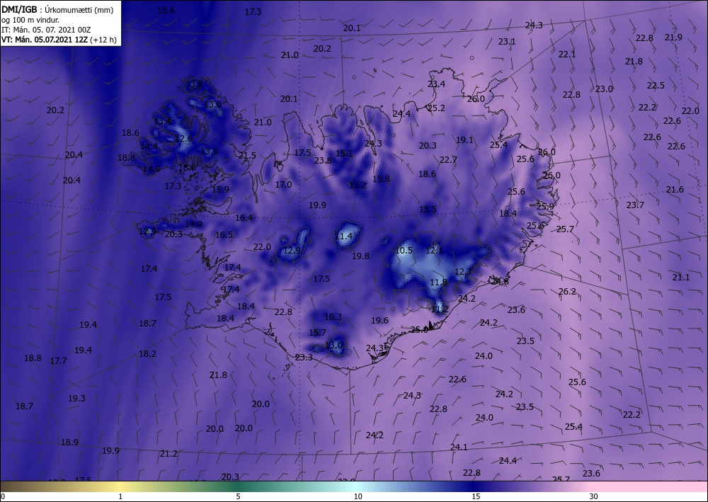Click the 18.2 value on the map
The height and width of the screenshot is (502, 708).
(x=148, y=354)
